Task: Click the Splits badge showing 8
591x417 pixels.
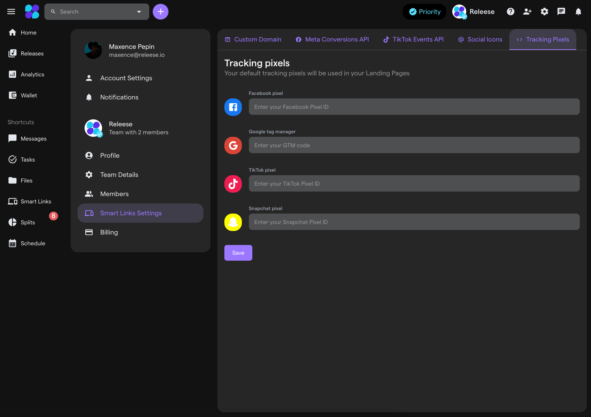Action: click(53, 216)
